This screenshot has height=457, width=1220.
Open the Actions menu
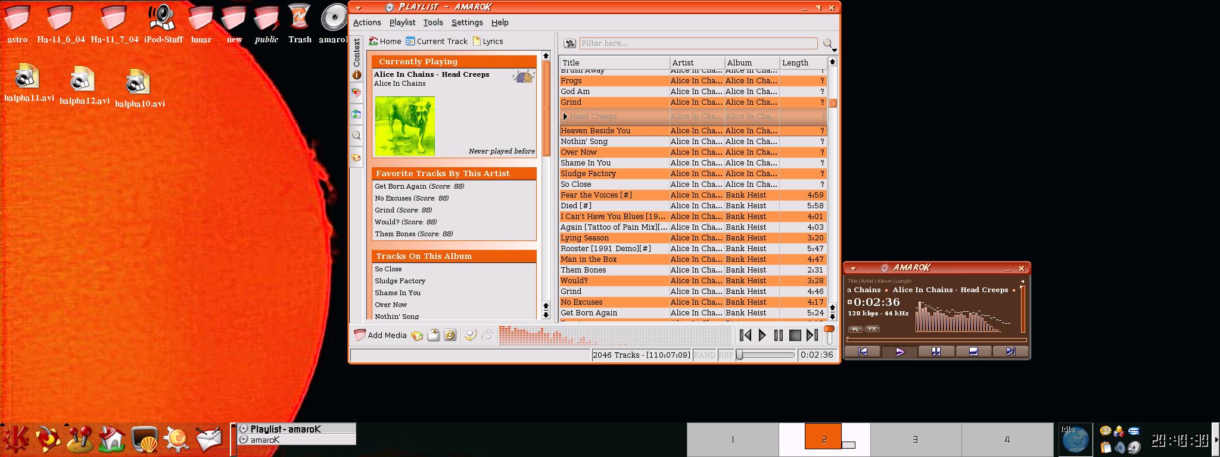[x=367, y=22]
